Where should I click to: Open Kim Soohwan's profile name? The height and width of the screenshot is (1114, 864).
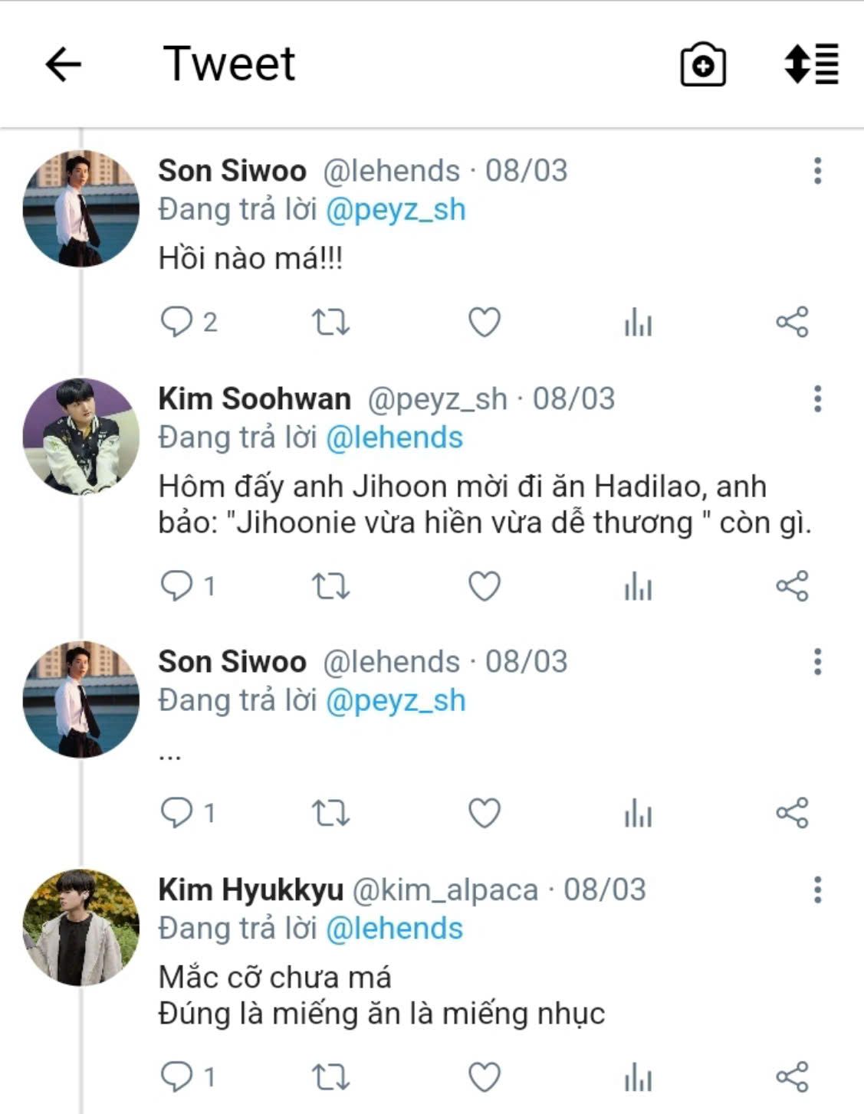coord(255,399)
